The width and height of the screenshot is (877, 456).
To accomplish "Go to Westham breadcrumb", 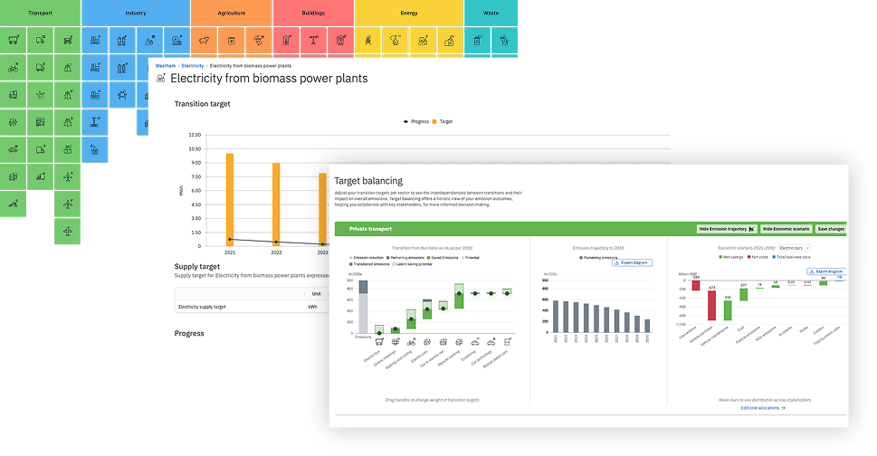I will point(166,66).
